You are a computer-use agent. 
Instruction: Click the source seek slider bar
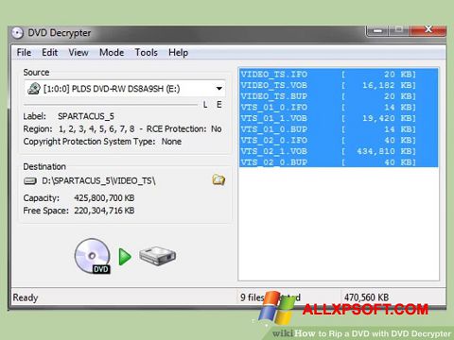(111, 105)
